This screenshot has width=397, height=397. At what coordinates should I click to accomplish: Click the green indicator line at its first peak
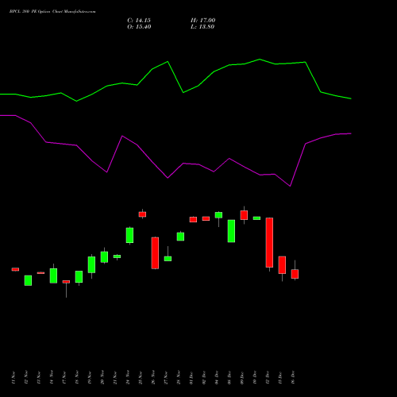[x=168, y=62]
